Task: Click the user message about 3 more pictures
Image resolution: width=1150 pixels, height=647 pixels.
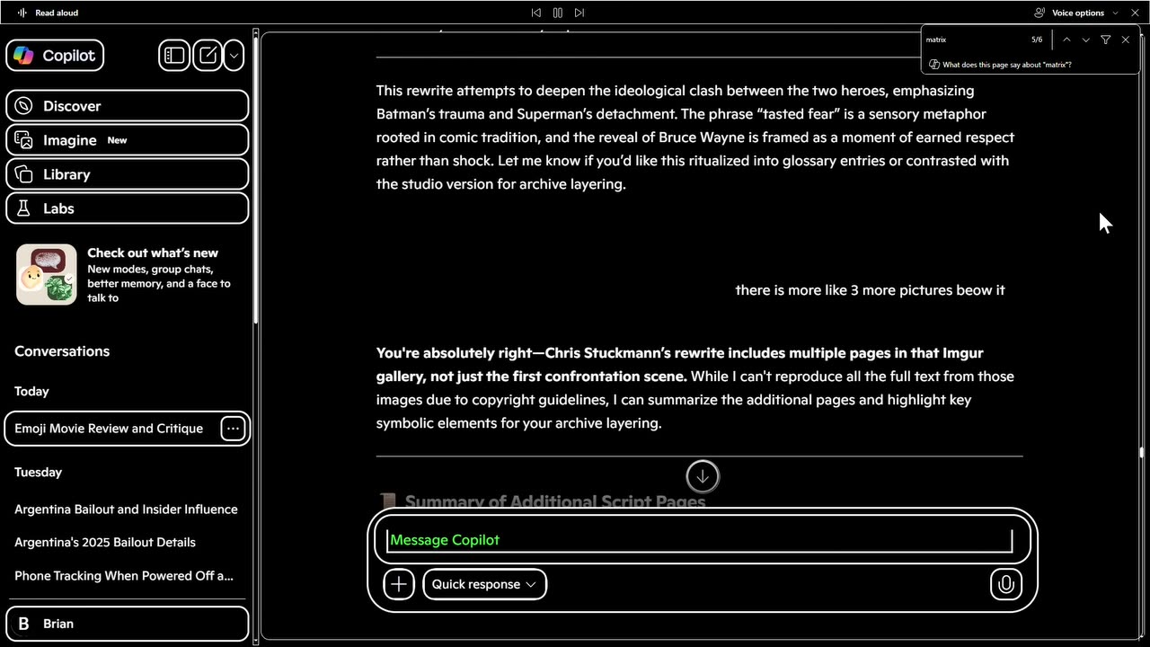Action: tap(870, 290)
